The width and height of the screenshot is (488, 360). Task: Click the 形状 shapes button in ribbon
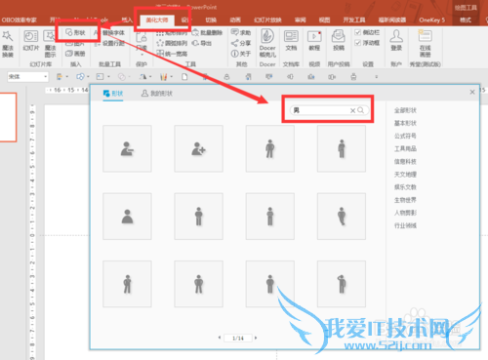click(x=75, y=32)
